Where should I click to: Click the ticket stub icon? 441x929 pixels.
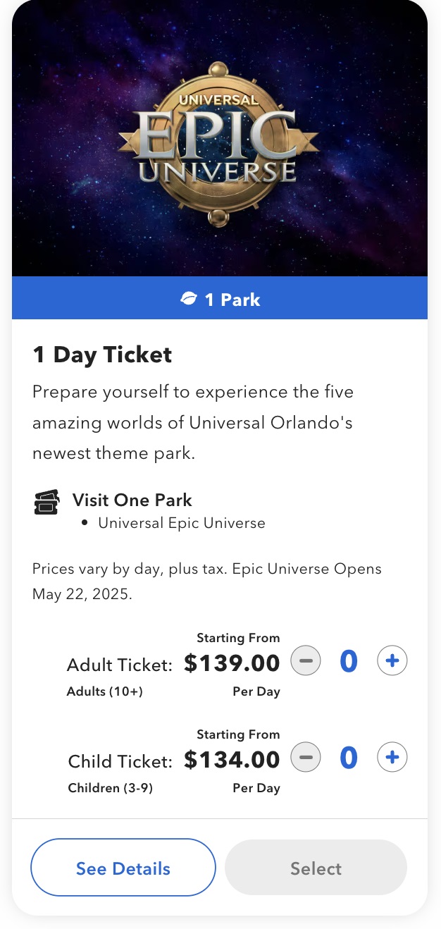point(46,503)
